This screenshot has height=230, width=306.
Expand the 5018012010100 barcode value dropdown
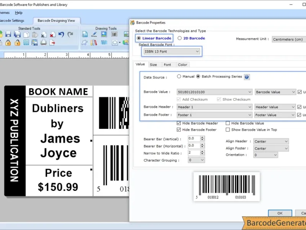pos(214,92)
